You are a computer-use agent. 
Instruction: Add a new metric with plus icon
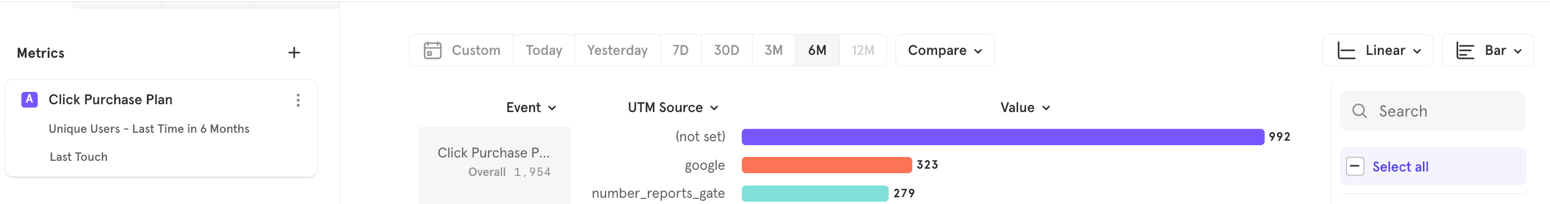[x=294, y=53]
